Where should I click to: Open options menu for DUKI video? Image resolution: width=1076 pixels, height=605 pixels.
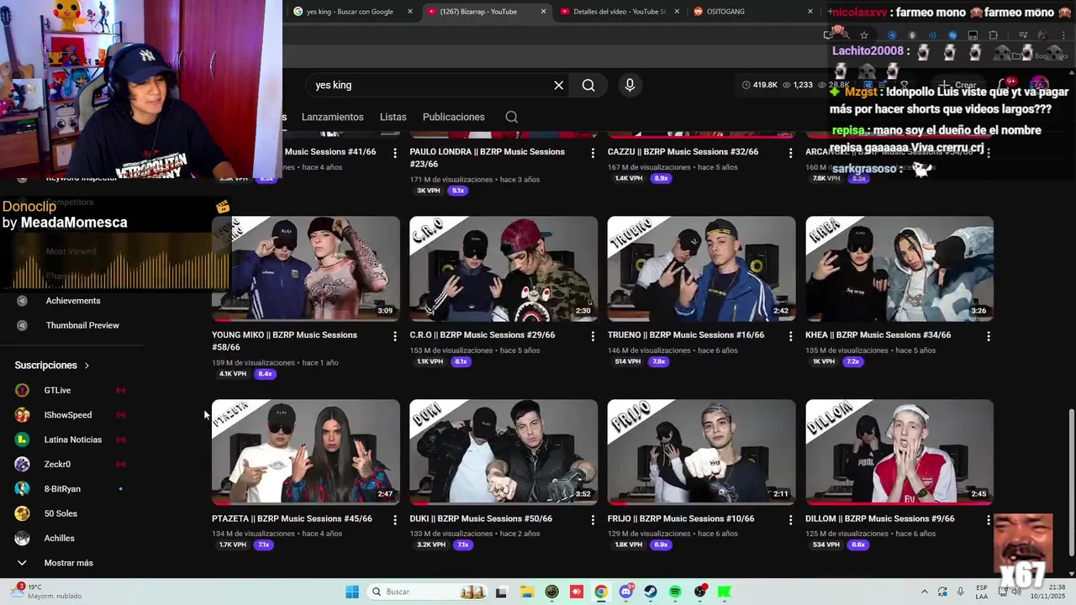593,520
